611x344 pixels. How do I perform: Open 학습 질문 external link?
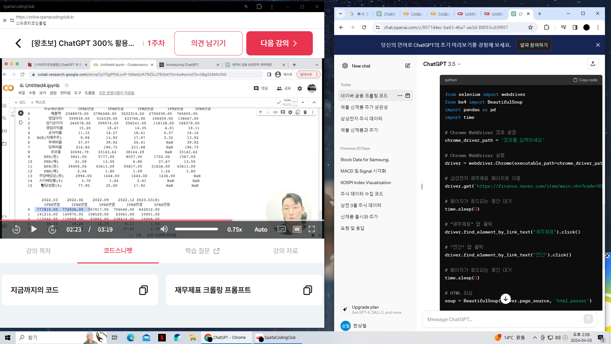click(x=202, y=251)
